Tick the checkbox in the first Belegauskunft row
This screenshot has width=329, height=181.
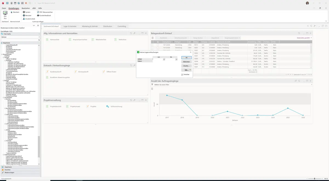point(158,45)
